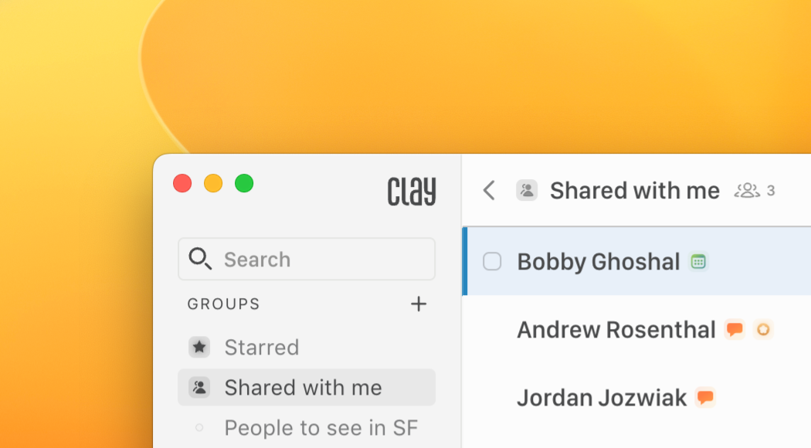Click the sidebar Shared with me people icon
Viewport: 811px width, 448px height.
tap(199, 388)
